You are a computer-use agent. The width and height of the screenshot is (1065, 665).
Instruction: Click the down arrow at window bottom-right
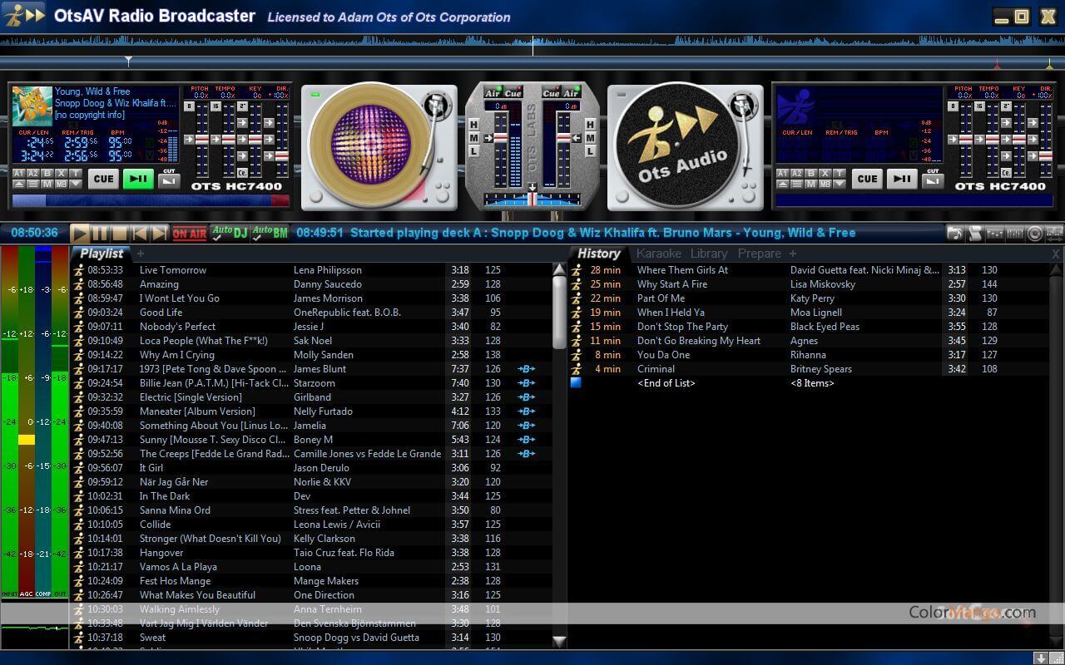click(1040, 658)
